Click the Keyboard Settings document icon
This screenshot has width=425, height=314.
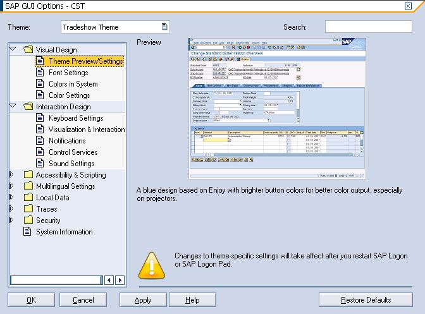[40, 118]
